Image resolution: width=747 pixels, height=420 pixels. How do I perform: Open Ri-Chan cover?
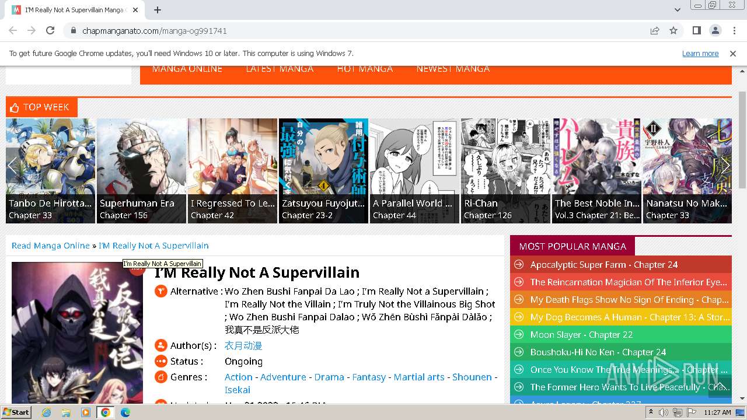[506, 170]
